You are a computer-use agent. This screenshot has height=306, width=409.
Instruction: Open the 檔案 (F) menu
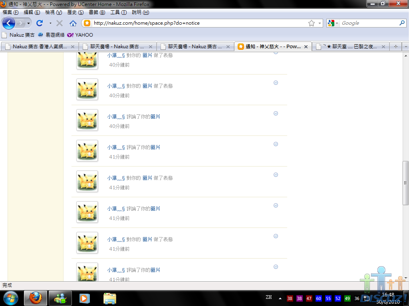pyautogui.click(x=10, y=12)
